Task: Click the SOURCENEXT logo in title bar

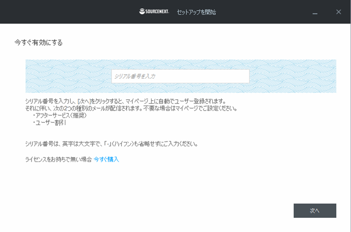Action: [154, 11]
